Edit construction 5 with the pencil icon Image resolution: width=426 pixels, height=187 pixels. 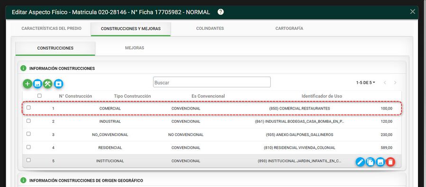360,162
